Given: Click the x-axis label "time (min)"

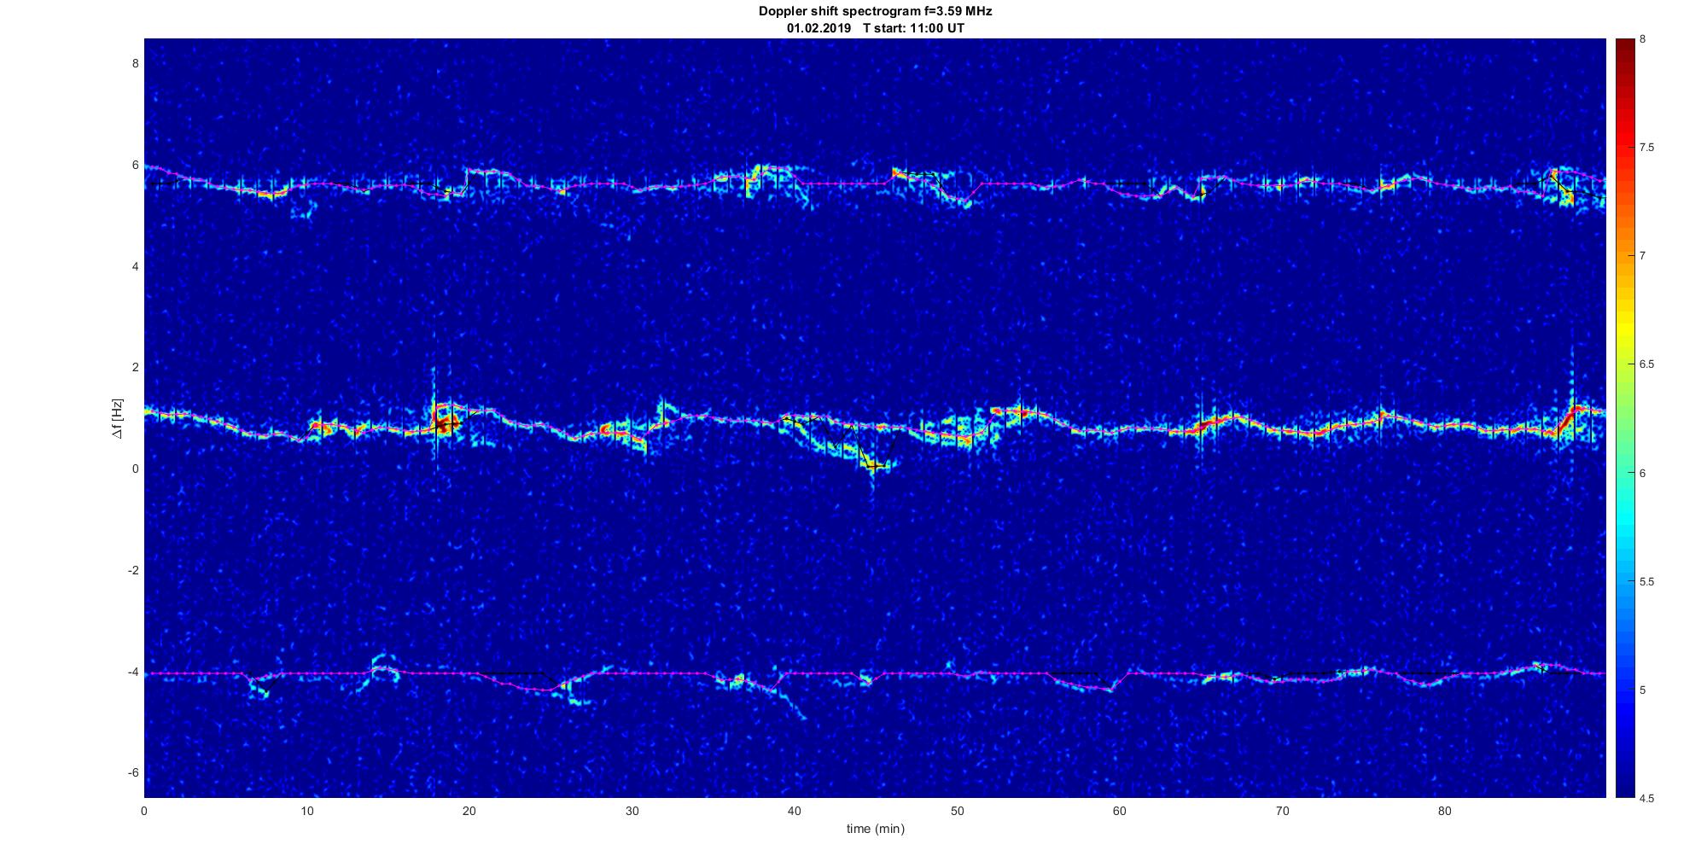Looking at the screenshot, I should [x=875, y=829].
